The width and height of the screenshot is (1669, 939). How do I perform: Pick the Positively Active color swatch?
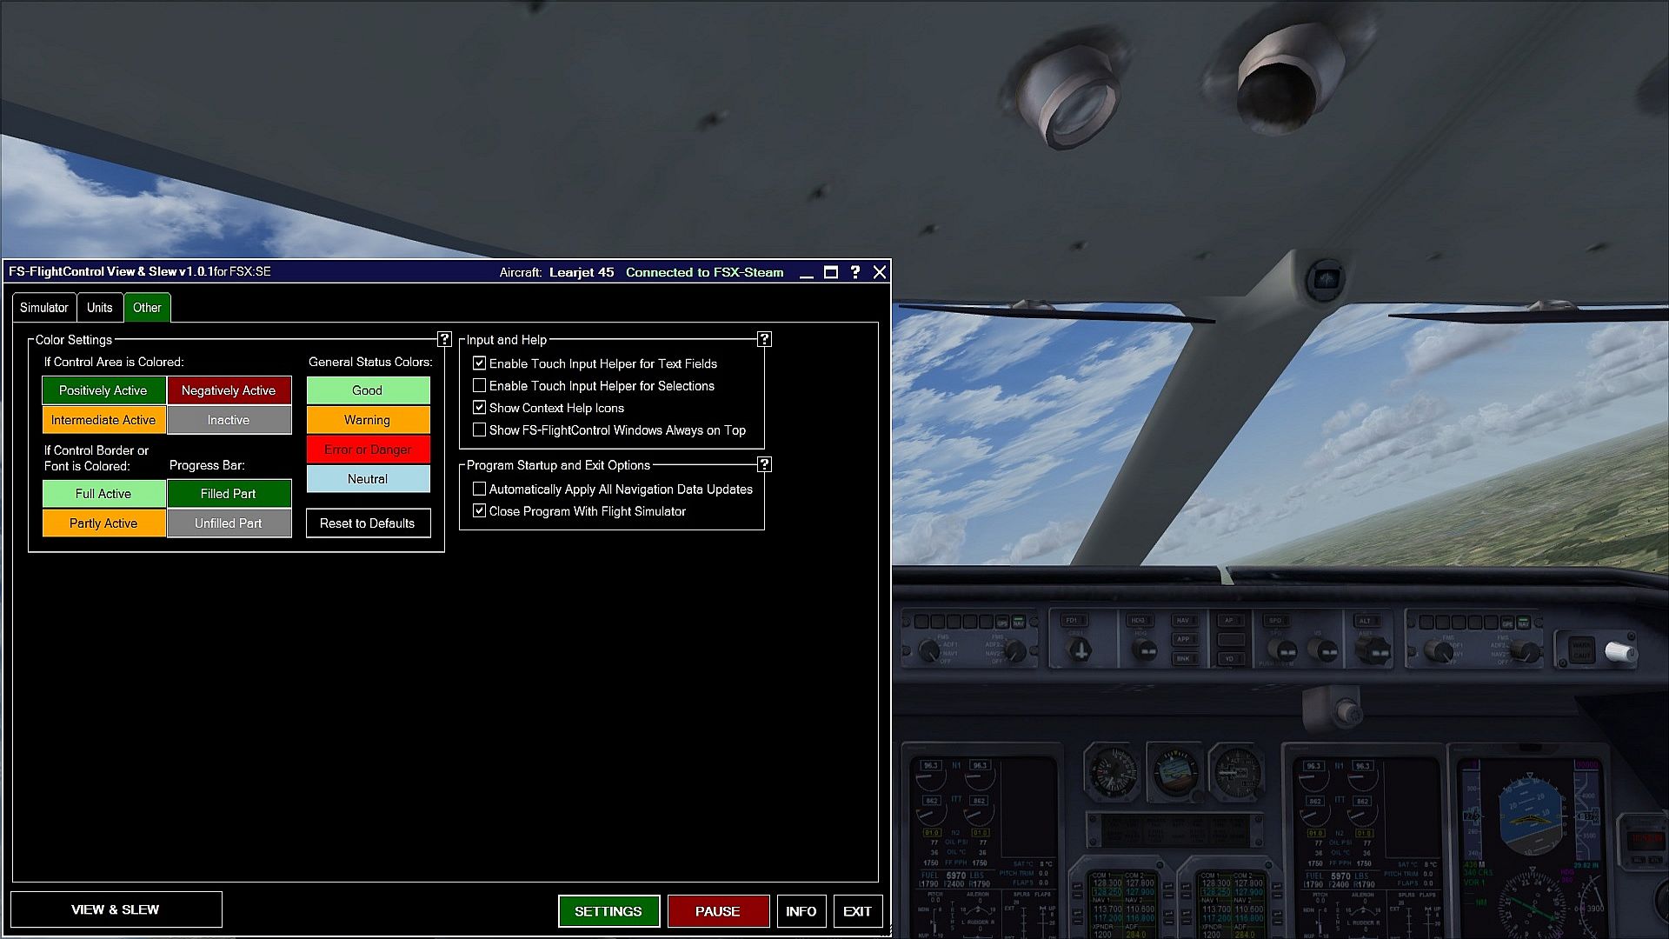[103, 390]
